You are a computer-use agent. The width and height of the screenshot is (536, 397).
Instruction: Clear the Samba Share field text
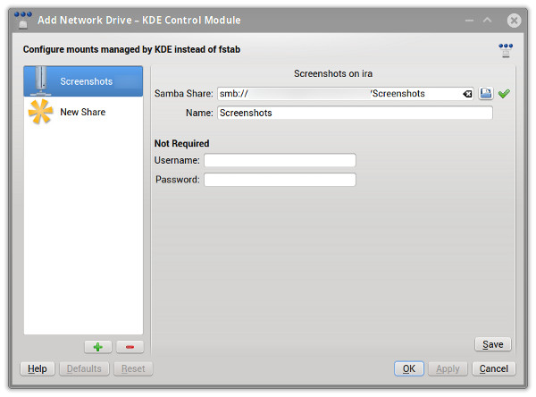(x=467, y=94)
